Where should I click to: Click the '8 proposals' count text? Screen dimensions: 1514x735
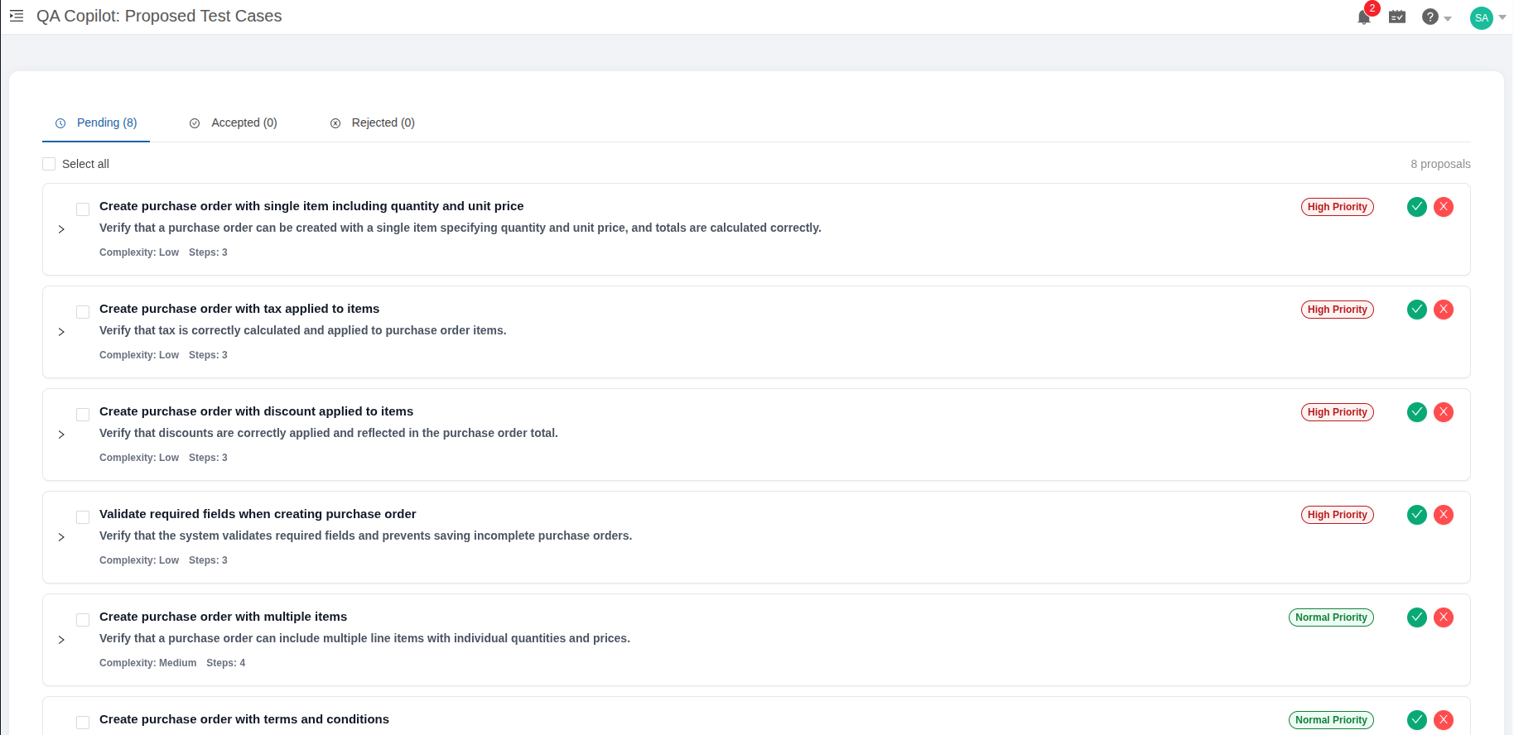click(1440, 164)
